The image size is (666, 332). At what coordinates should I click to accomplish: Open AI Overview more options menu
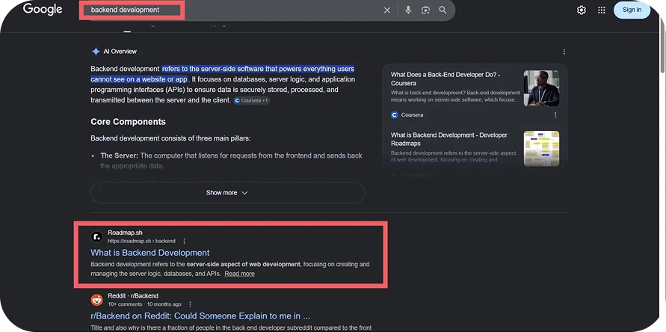coord(564,52)
